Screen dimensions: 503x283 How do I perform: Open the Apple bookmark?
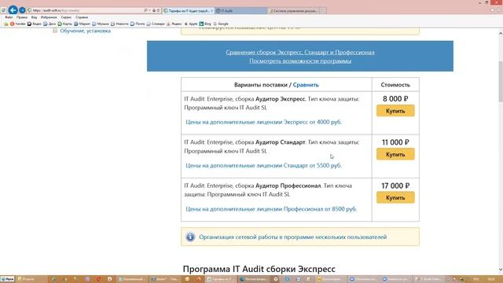[191, 24]
